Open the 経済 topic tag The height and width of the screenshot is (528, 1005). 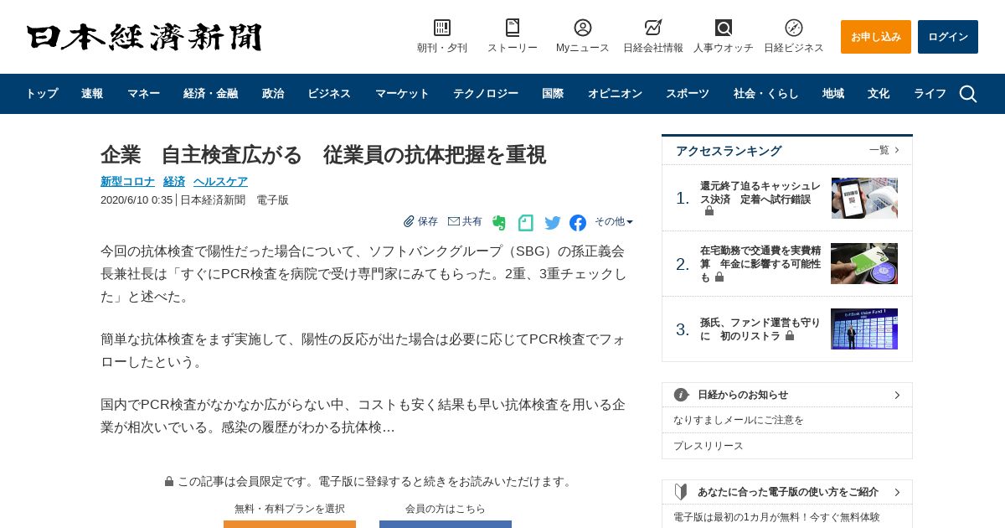pyautogui.click(x=174, y=182)
